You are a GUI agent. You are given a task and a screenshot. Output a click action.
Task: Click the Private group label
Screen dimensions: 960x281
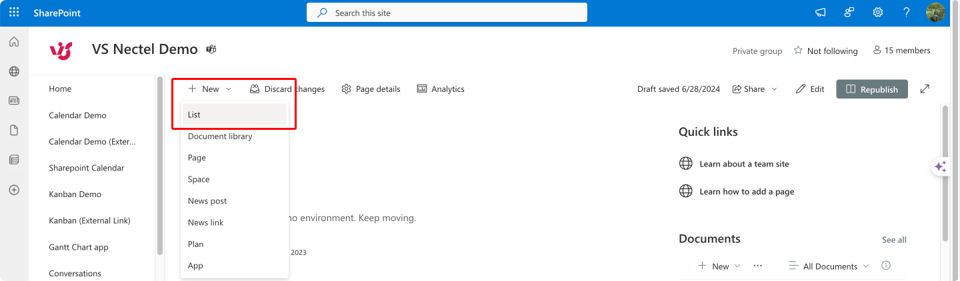pos(757,51)
